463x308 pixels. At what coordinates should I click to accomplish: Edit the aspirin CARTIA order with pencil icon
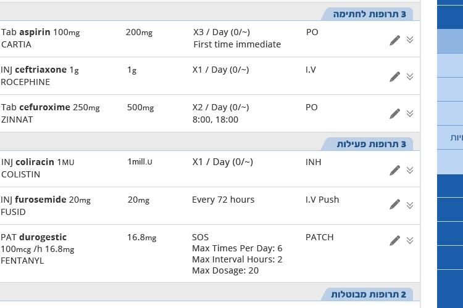(395, 40)
